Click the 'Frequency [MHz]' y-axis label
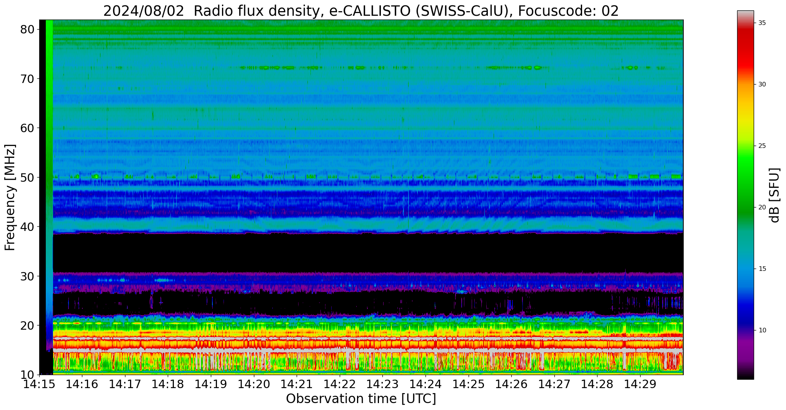Screen dimensions: 786x410 [x=10, y=197]
